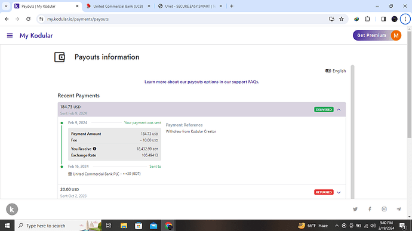Image resolution: width=412 pixels, height=231 pixels.
Task: Expand the 20.00 USD returned payment
Action: pos(339,192)
